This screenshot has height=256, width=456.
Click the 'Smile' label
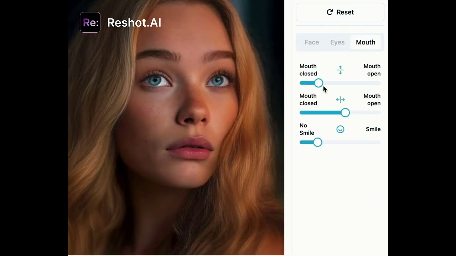[x=373, y=129]
